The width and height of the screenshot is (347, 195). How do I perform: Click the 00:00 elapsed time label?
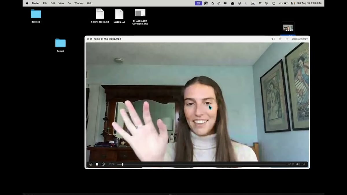(111, 164)
